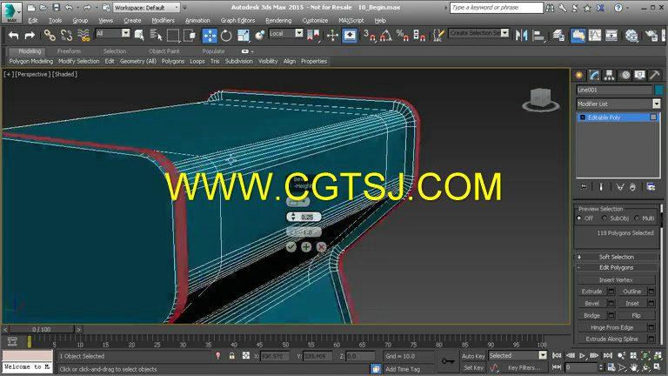Toggle Window/Crossing selection mode

click(x=189, y=36)
